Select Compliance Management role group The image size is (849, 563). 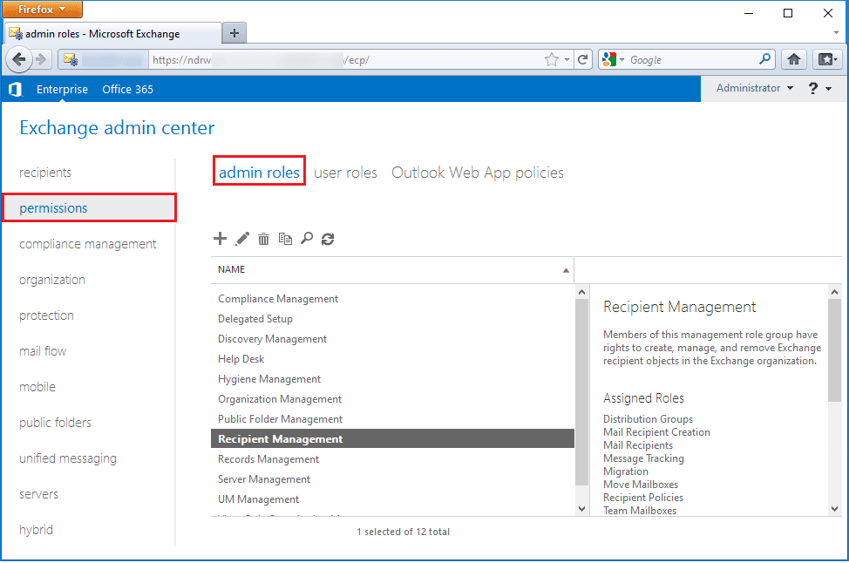click(x=392, y=299)
